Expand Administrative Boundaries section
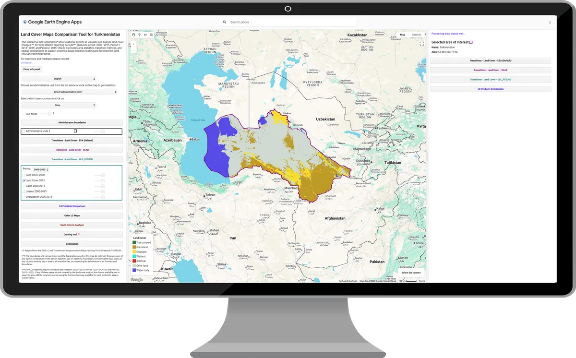The image size is (576, 358). pos(72,122)
